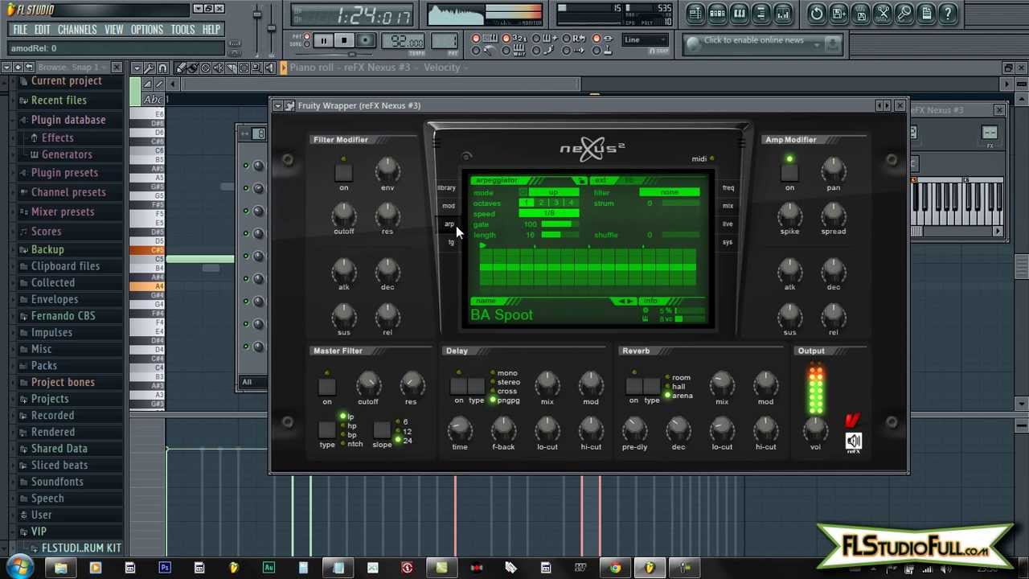Open Effects subfolder in browser
Viewport: 1029px width, 579px height.
tap(57, 138)
